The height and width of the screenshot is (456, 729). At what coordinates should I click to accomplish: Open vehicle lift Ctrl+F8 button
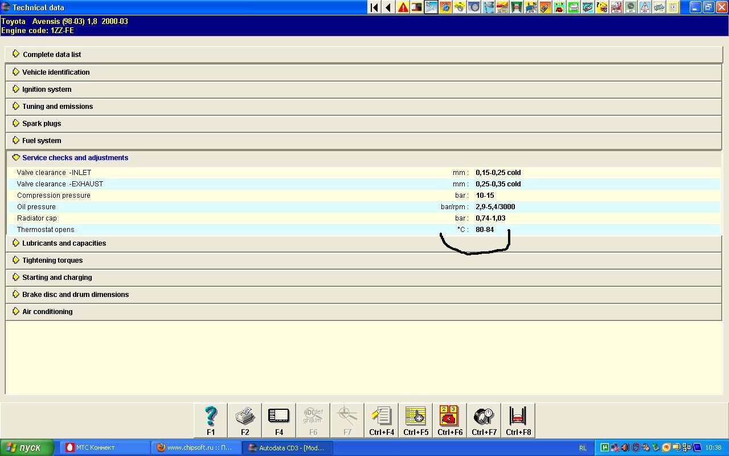coord(518,421)
